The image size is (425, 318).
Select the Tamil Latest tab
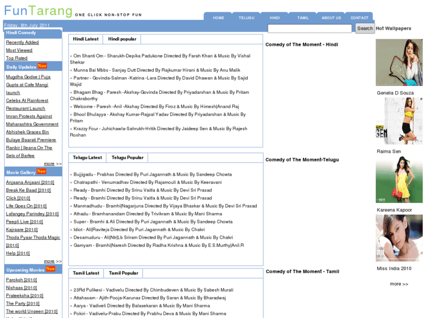pos(86,273)
